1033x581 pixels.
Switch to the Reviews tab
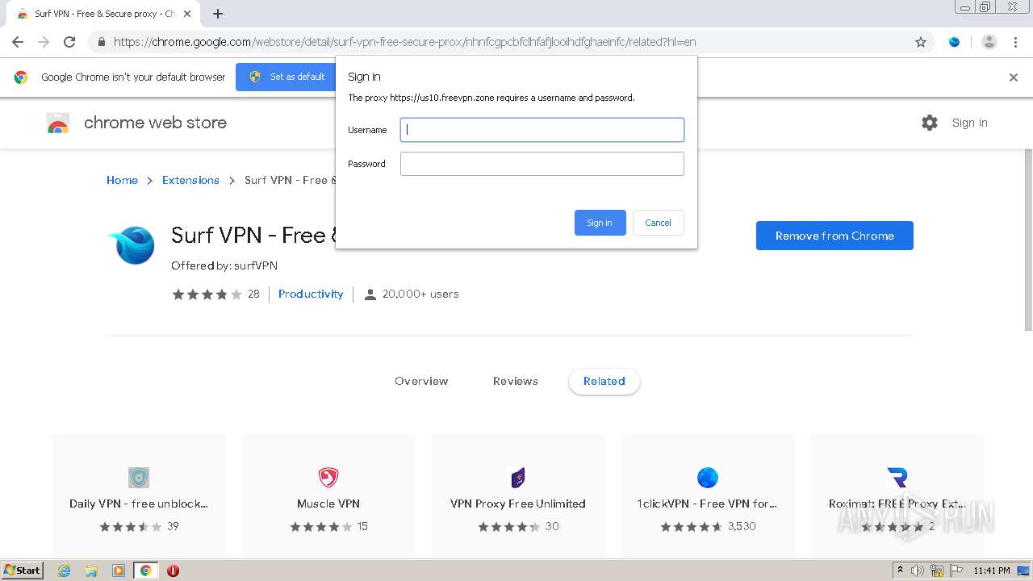pos(516,381)
